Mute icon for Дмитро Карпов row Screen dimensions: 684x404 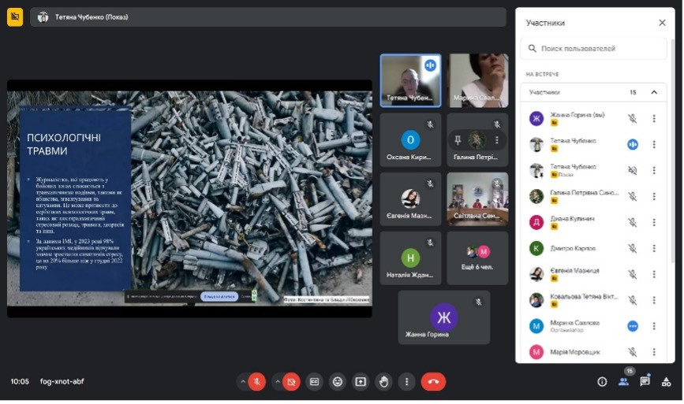click(x=632, y=248)
